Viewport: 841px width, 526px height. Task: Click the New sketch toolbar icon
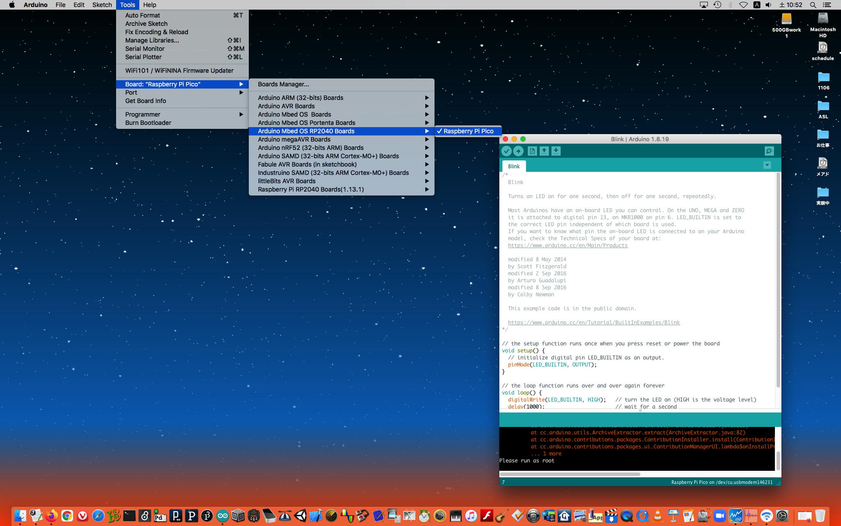pyautogui.click(x=532, y=151)
